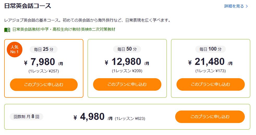Select the 毎日25分 label pill
The width and height of the screenshot is (256, 135).
(x=44, y=49)
